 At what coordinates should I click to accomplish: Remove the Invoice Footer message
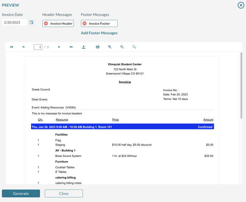click(x=84, y=24)
